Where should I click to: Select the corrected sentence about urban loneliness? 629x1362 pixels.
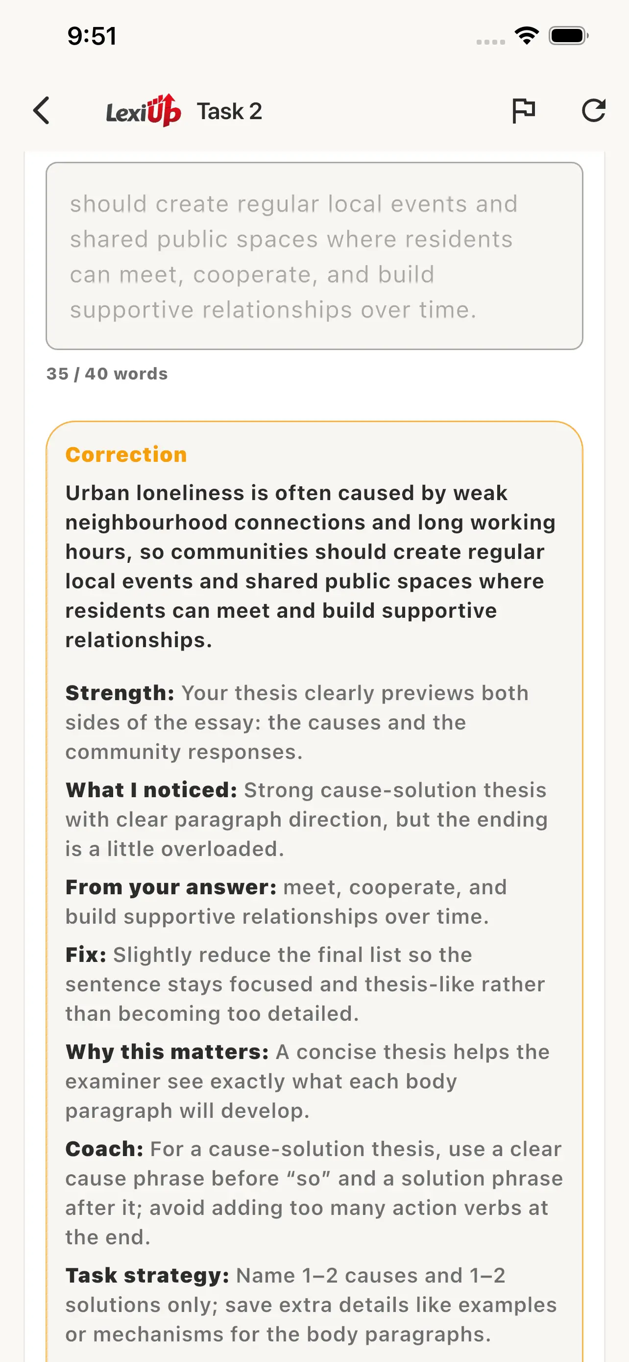(x=311, y=566)
